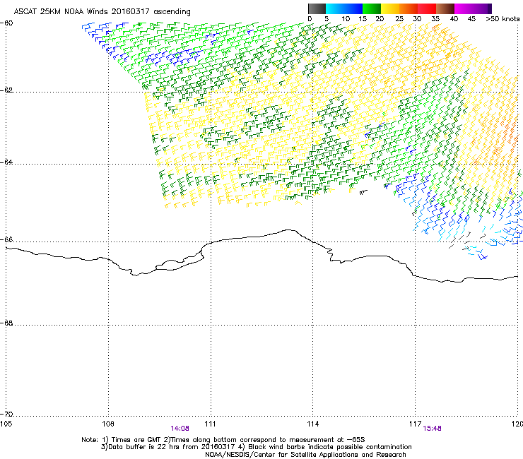This screenshot has width=523, height=459.
Task: Click the 114 longitude label
Action: pyautogui.click(x=312, y=424)
